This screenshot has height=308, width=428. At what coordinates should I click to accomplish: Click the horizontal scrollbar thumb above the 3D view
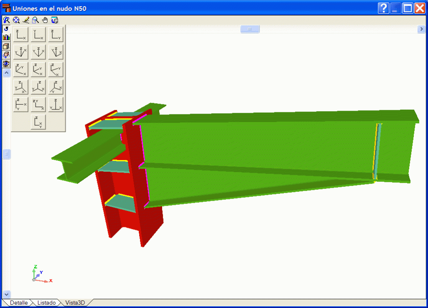click(x=250, y=29)
